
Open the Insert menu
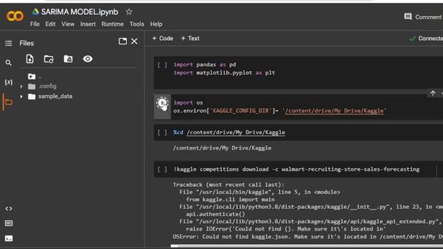pos(88,24)
